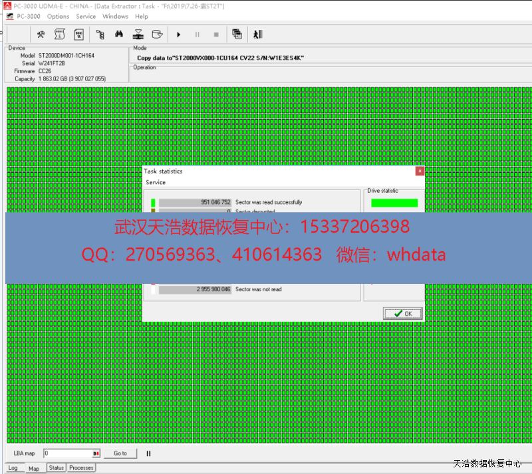
Task: Switch to the Log tab
Action: point(13,468)
